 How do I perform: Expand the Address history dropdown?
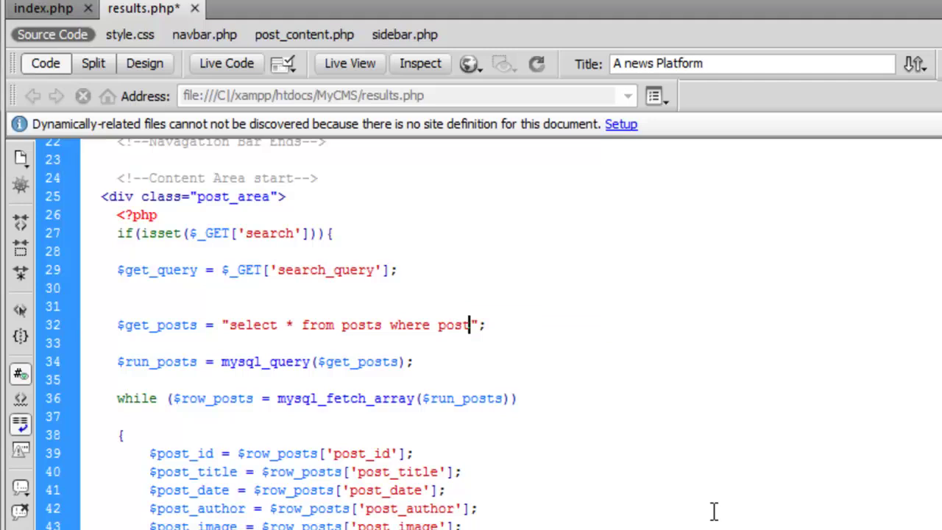coord(628,96)
